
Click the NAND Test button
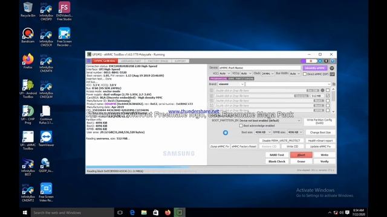277,155
